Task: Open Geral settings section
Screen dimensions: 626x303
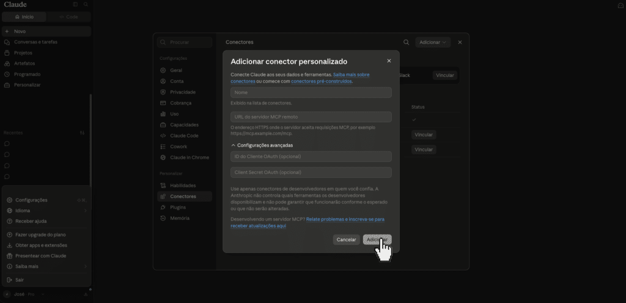Action: (185, 70)
